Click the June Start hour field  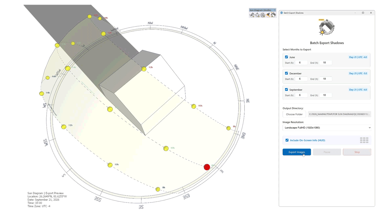pos(301,63)
